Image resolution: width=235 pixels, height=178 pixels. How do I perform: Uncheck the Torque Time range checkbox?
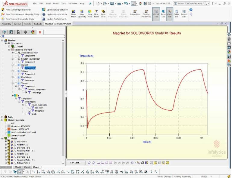point(26,93)
